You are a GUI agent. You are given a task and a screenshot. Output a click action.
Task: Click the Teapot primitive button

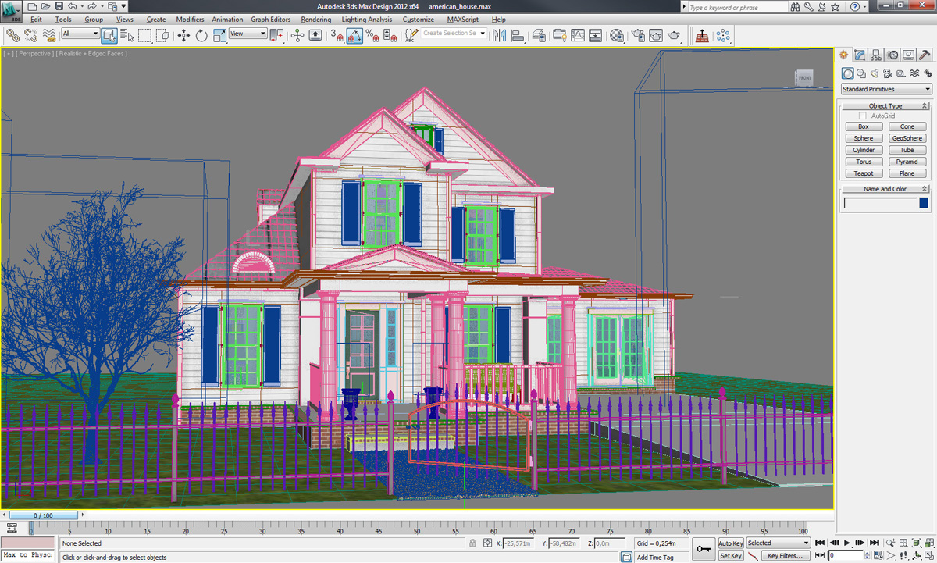point(864,173)
